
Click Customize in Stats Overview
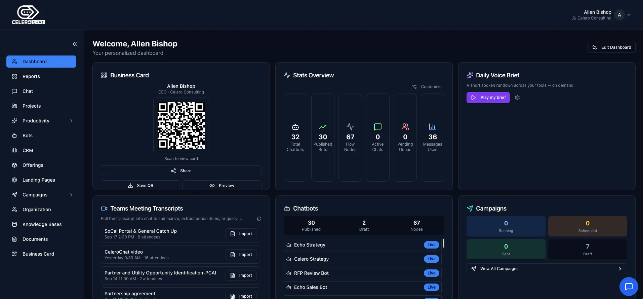[427, 87]
